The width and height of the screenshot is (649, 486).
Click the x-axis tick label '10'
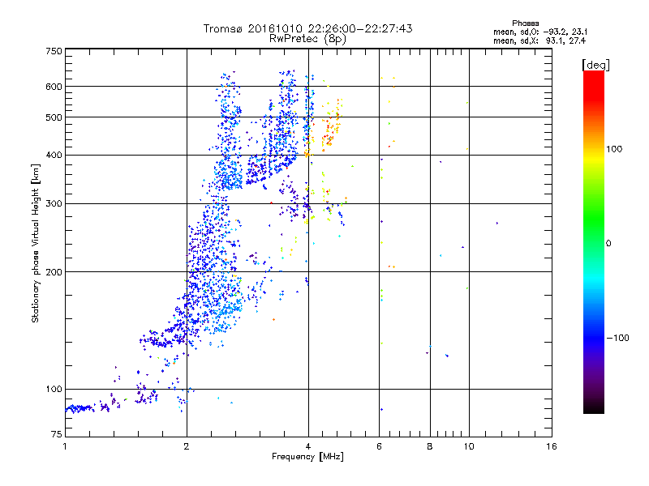[x=469, y=446]
